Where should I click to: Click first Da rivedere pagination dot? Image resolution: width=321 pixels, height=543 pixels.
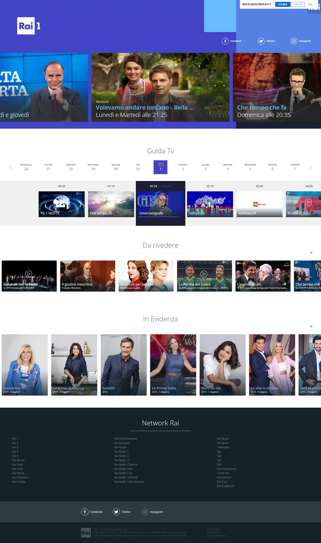(x=311, y=253)
